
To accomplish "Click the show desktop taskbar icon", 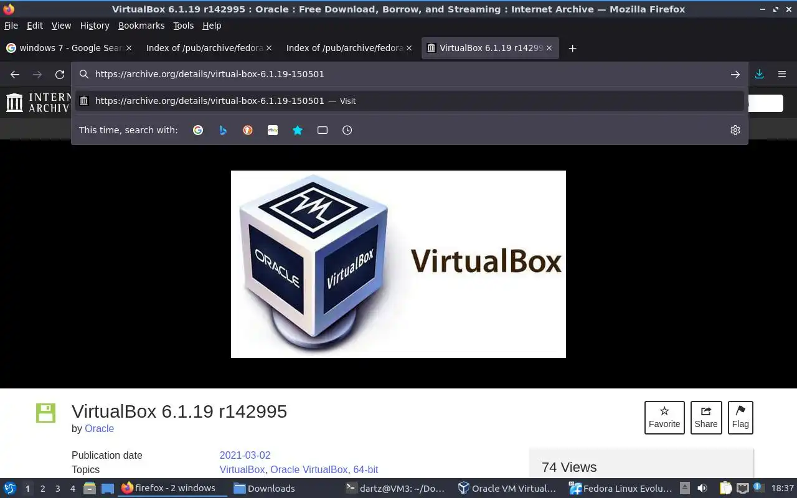I will [108, 488].
